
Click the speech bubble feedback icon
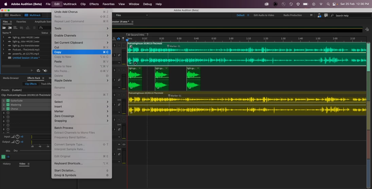pyautogui.click(x=326, y=15)
